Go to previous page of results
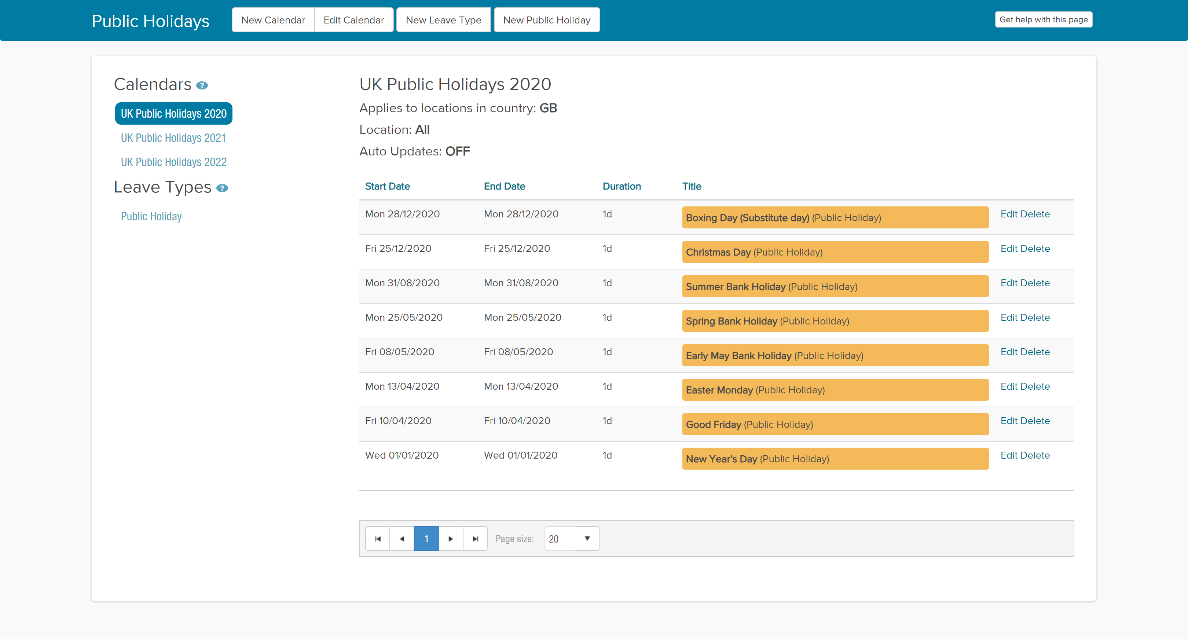This screenshot has width=1188, height=639. [402, 539]
